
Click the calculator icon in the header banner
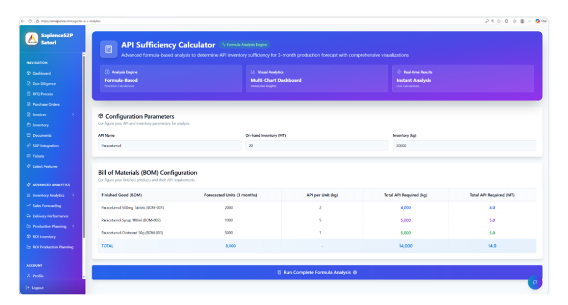[x=109, y=49]
